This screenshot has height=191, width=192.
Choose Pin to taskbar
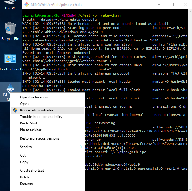pos(47,130)
